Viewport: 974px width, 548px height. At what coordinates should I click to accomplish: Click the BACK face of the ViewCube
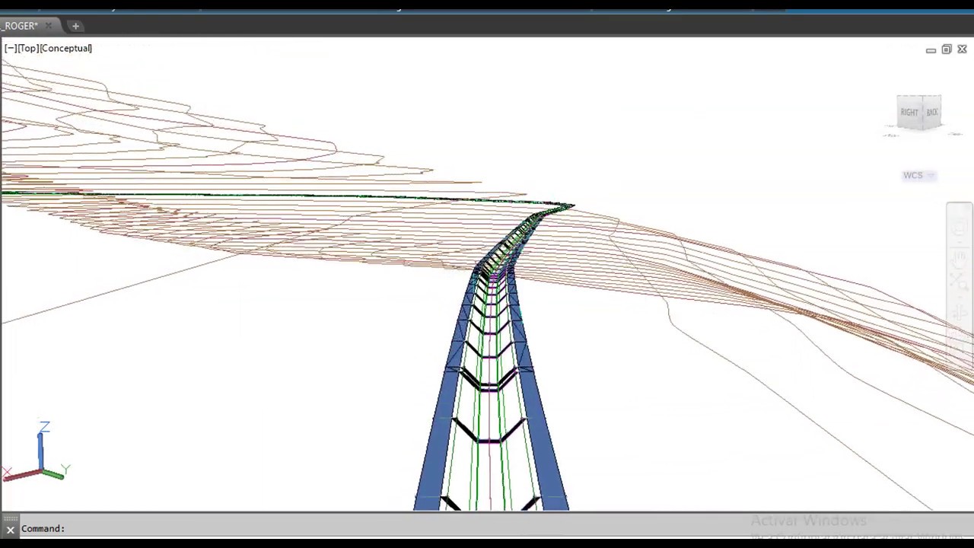tap(932, 113)
